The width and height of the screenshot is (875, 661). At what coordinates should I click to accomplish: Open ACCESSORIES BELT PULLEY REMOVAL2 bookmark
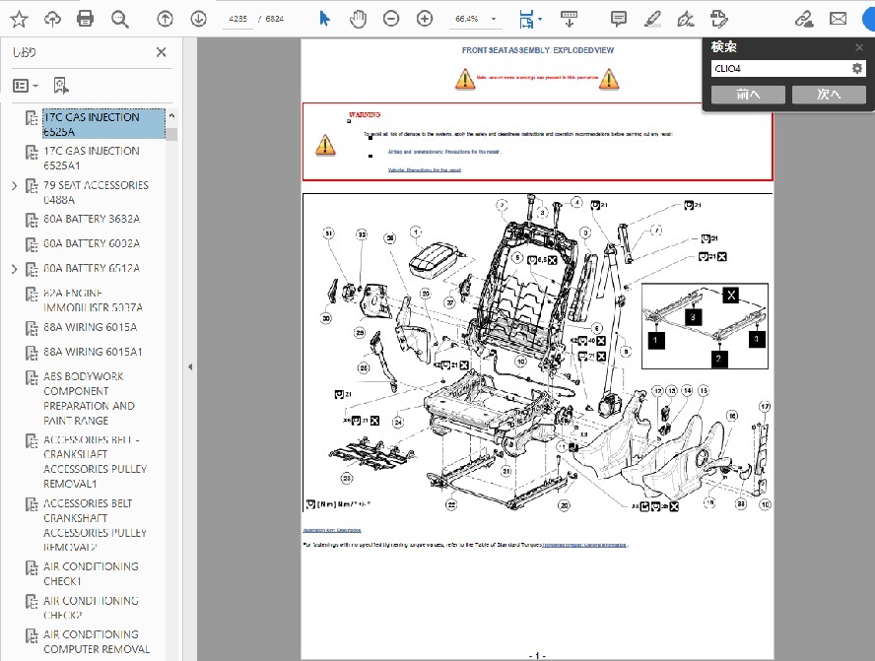coord(96,525)
